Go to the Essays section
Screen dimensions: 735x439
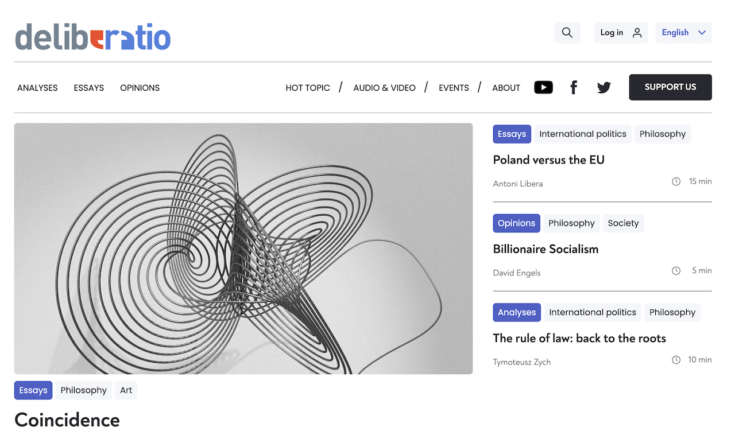[x=88, y=88]
